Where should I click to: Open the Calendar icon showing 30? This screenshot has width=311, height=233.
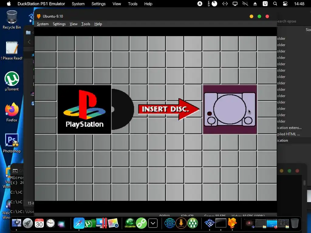coord(39,223)
